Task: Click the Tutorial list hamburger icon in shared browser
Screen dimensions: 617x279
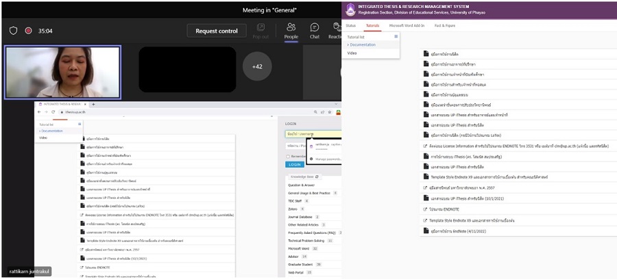Action: click(x=80, y=124)
